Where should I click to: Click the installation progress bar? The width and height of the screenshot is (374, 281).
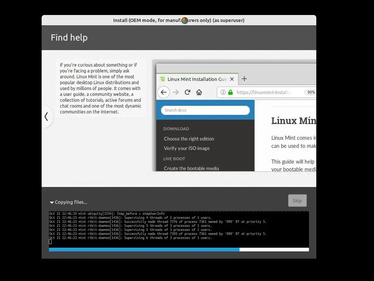pyautogui.click(x=179, y=250)
